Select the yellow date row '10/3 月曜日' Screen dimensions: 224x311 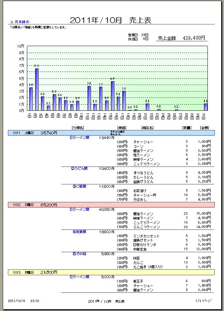[111, 272]
